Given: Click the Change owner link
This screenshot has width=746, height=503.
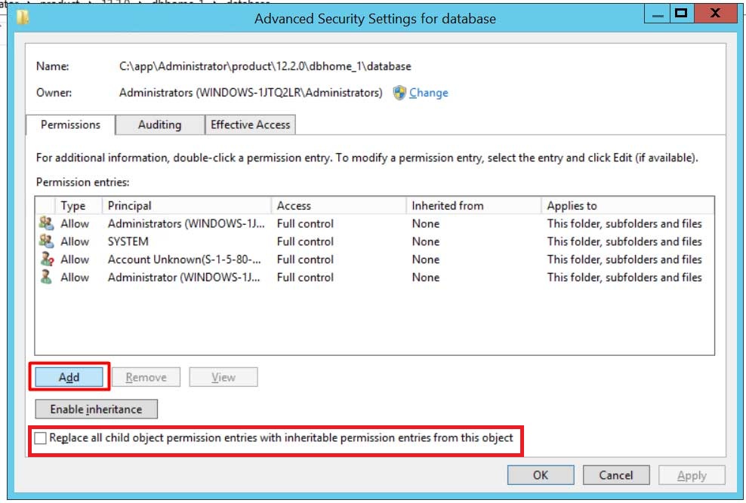Looking at the screenshot, I should [x=429, y=93].
